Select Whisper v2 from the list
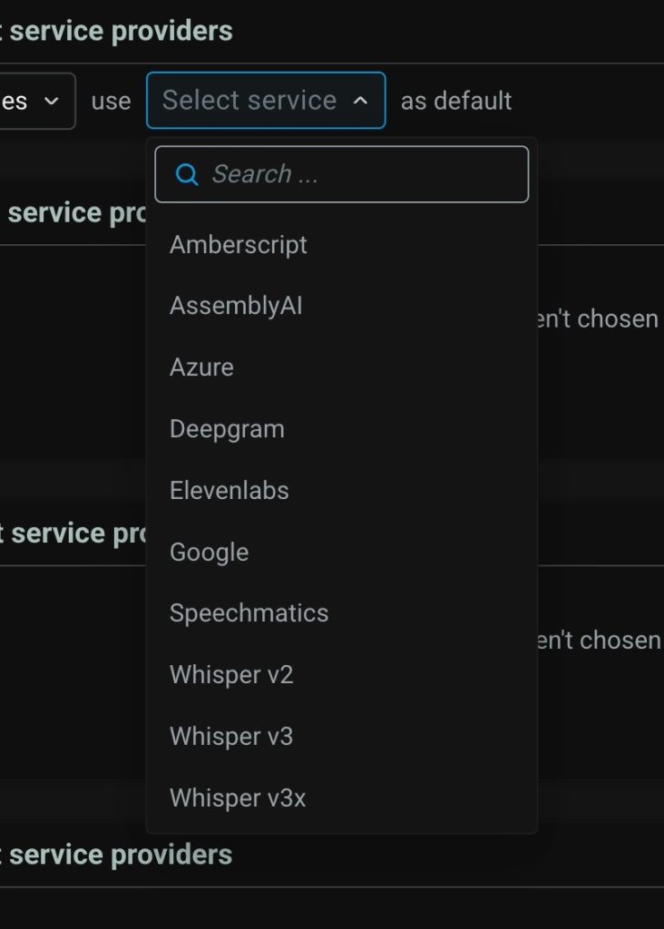Image resolution: width=664 pixels, height=929 pixels. click(231, 675)
